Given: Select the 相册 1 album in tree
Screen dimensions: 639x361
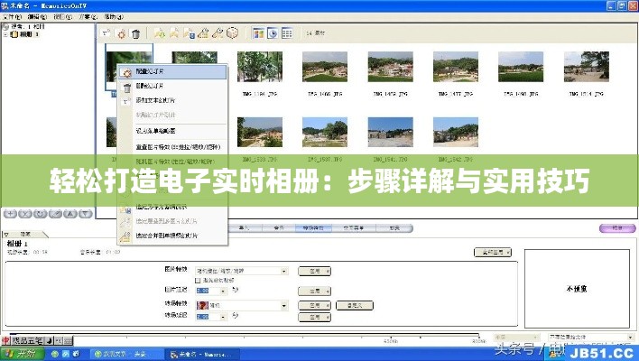Looking at the screenshot, I should point(28,34).
